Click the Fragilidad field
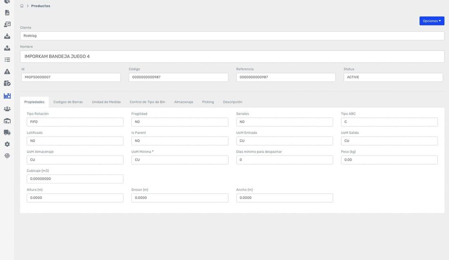 point(180,122)
